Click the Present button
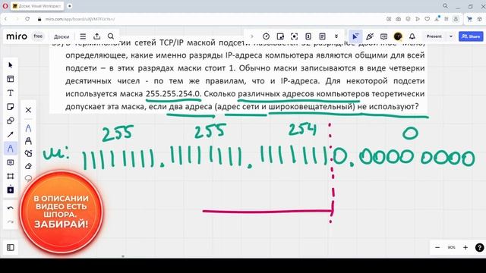The height and width of the screenshot is (273, 486). pos(434,36)
